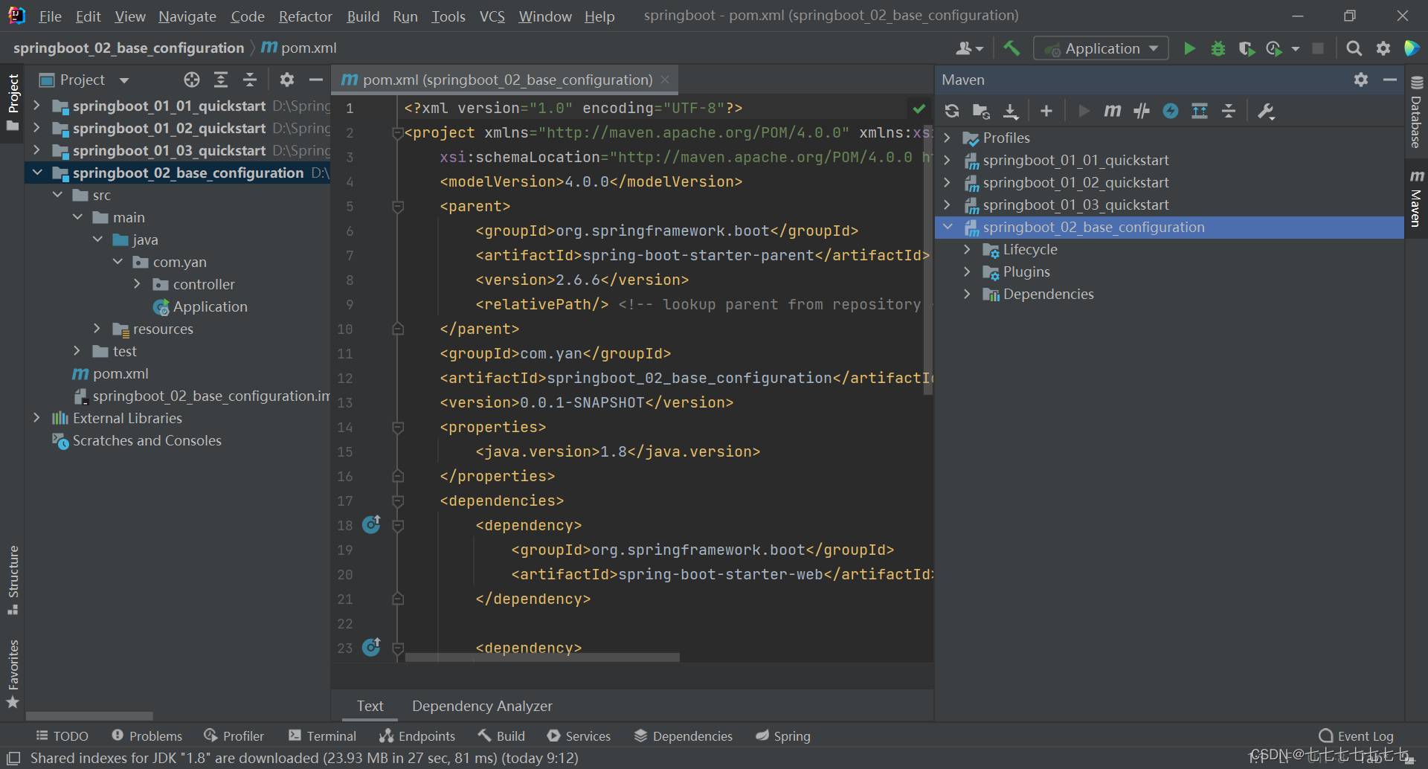Hide the Project tool window
The height and width of the screenshot is (769, 1428).
pyautogui.click(x=316, y=80)
